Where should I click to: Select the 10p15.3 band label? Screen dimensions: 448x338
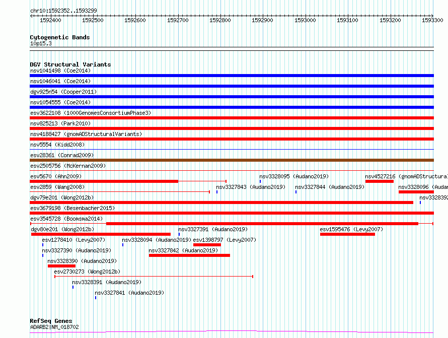(41, 43)
